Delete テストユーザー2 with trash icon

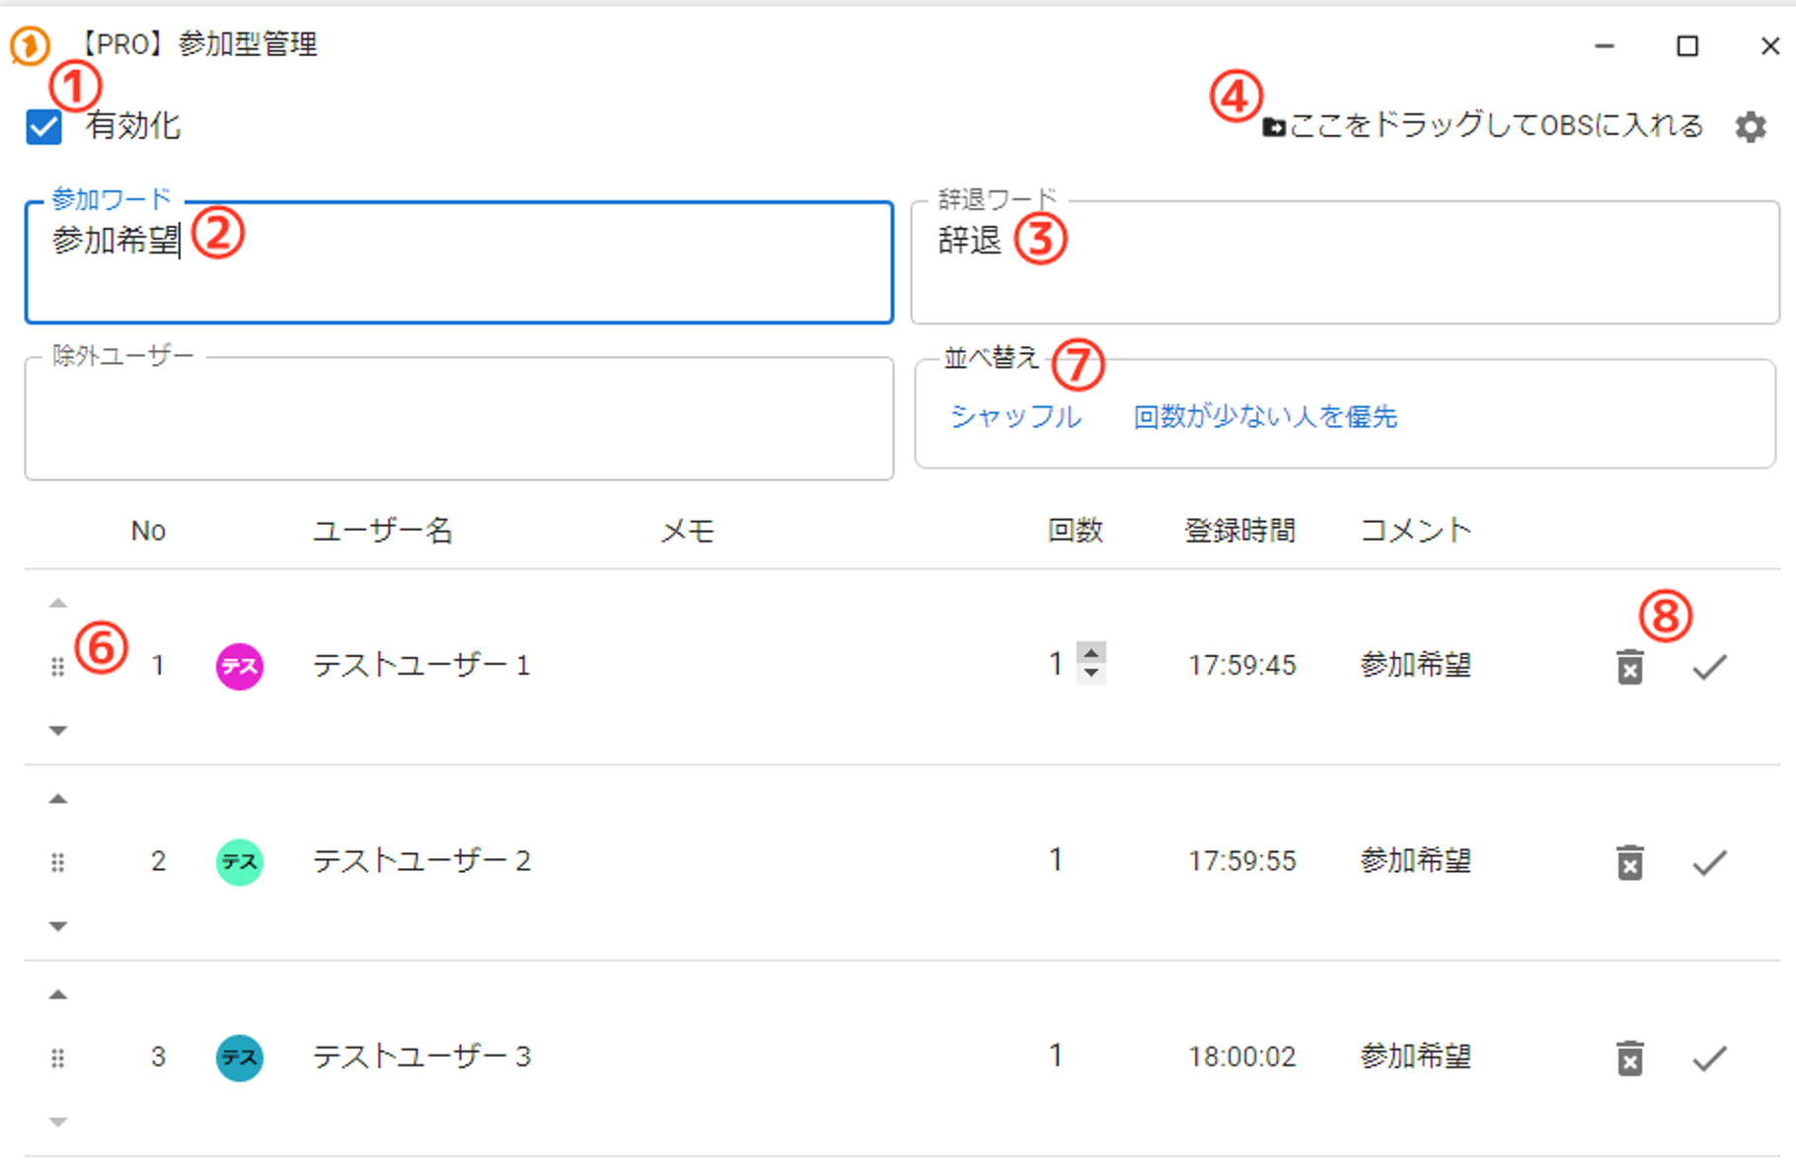(1629, 863)
